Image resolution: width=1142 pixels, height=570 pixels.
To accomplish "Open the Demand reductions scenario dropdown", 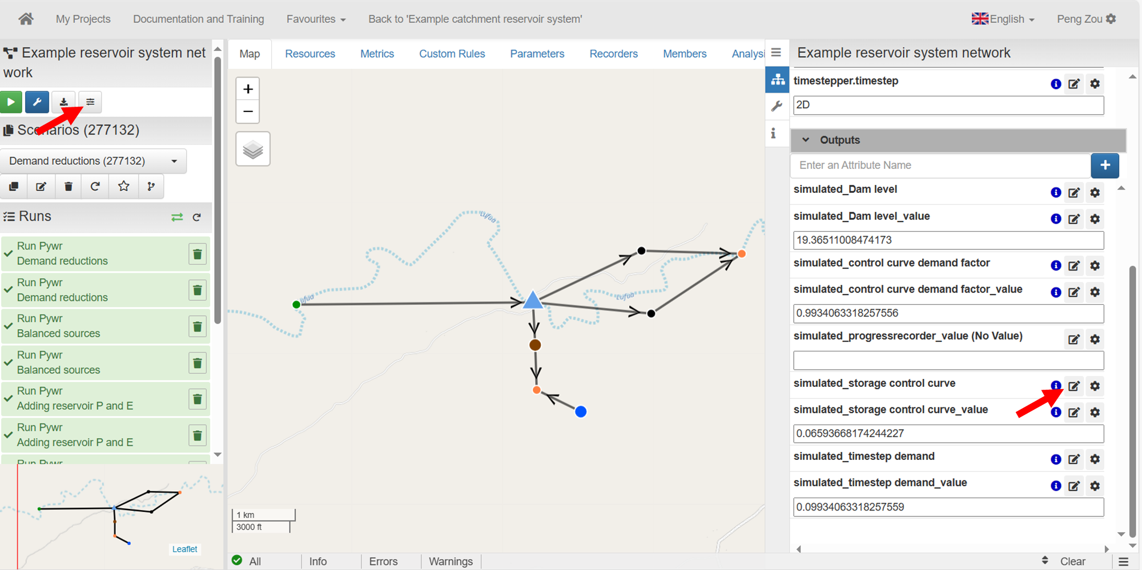I will click(94, 161).
